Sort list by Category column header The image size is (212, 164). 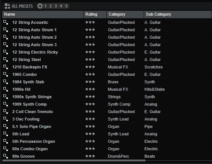(125, 15)
